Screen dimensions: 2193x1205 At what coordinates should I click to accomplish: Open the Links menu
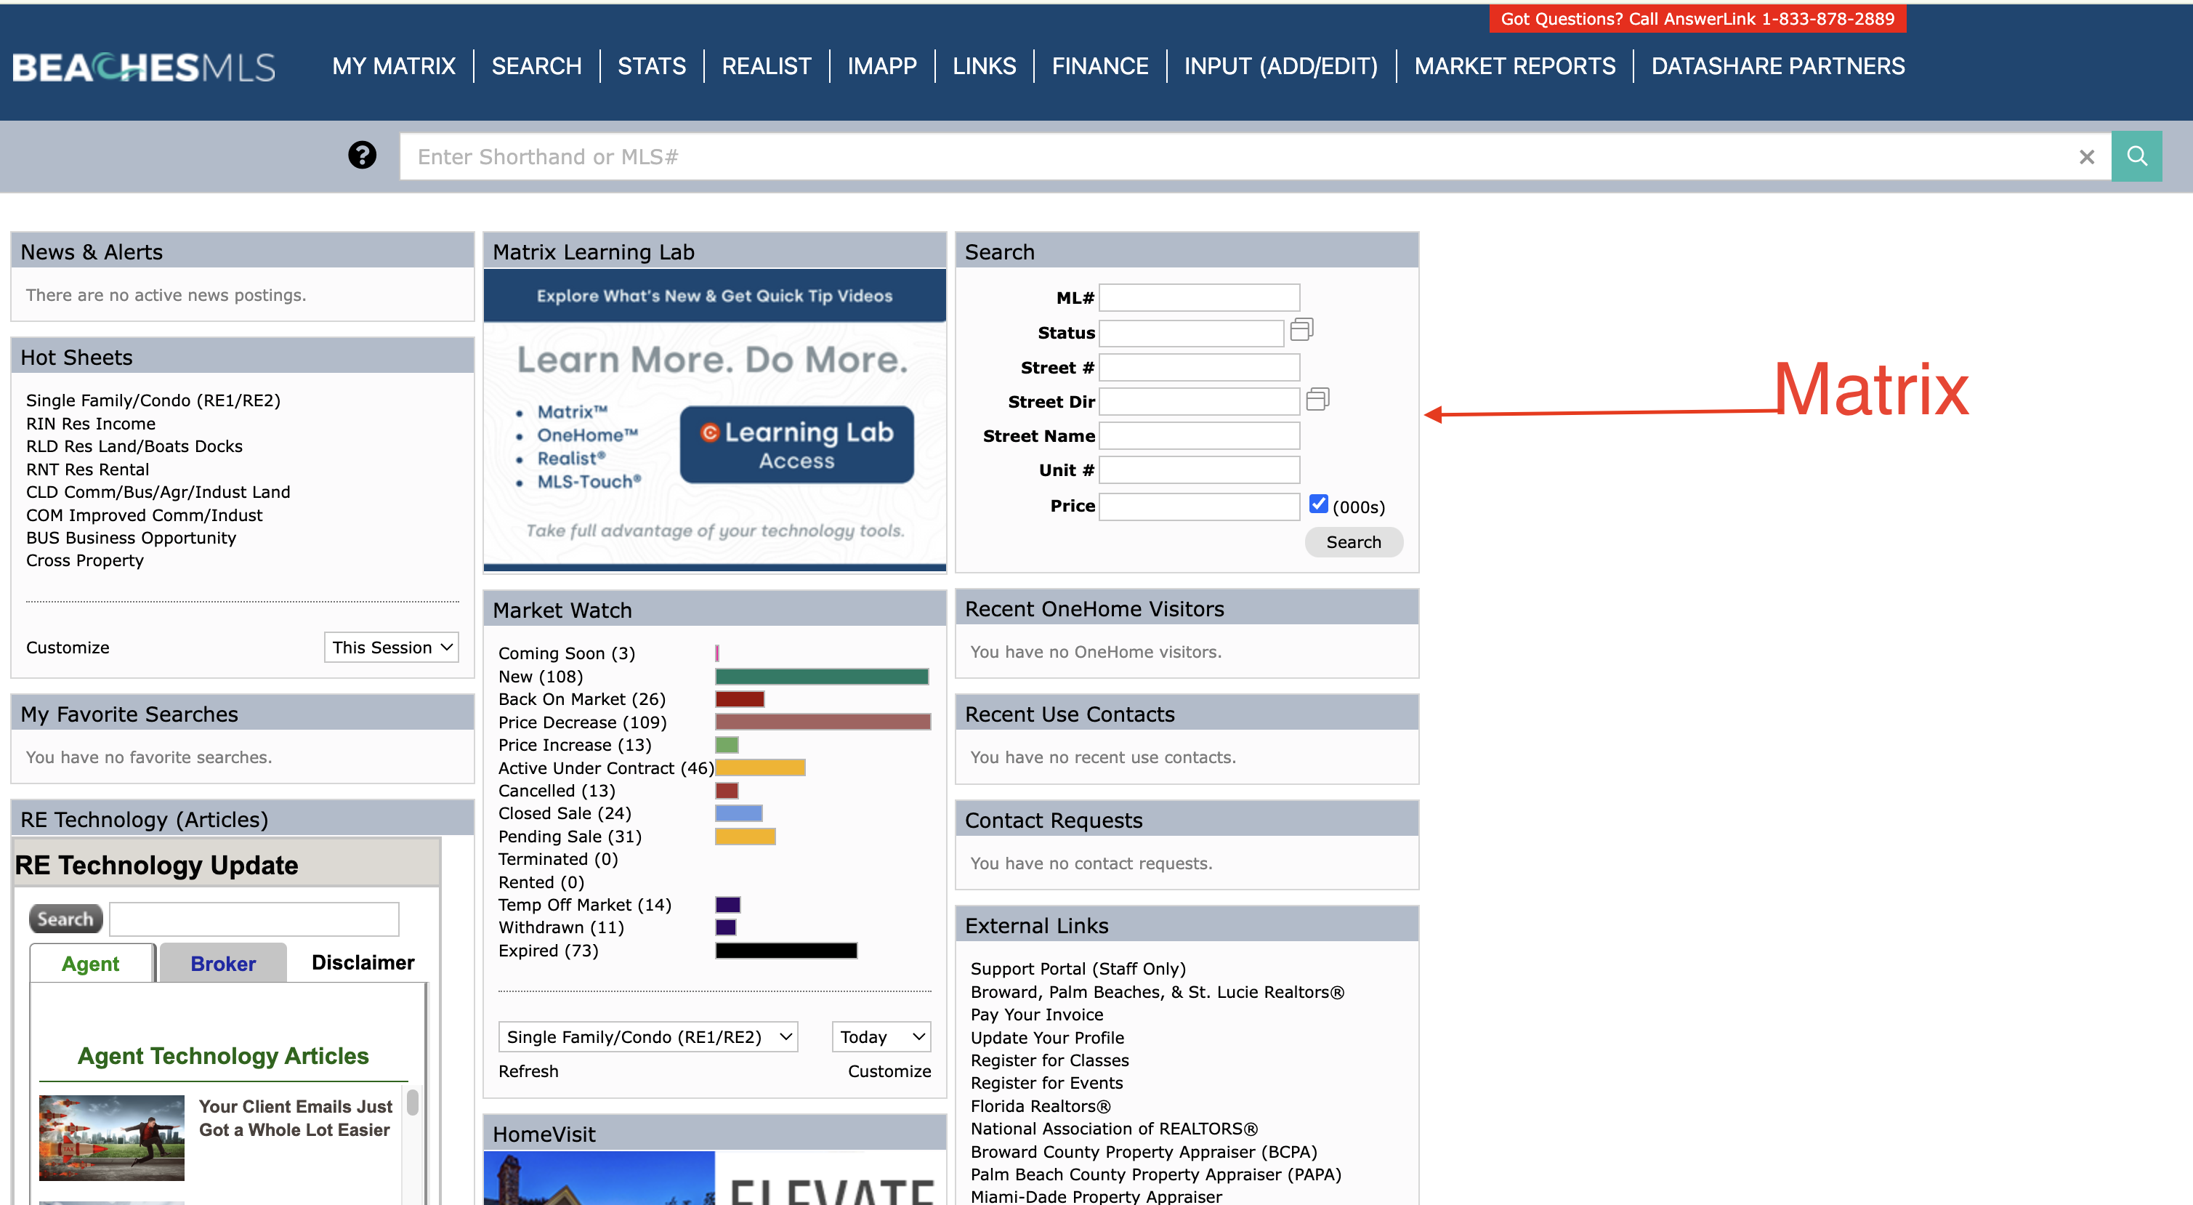tap(984, 66)
